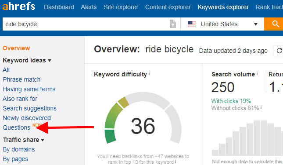This screenshot has height=165, width=283.
Task: Open Rank tracker in top navigation
Action: (269, 7)
